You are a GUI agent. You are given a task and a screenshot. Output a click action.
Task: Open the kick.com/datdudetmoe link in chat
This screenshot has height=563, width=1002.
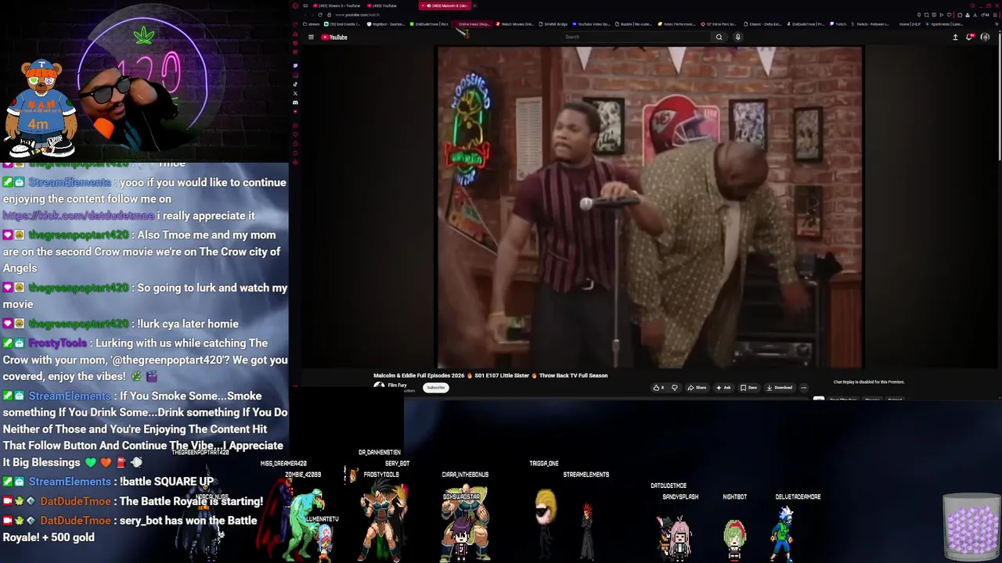pos(78,215)
